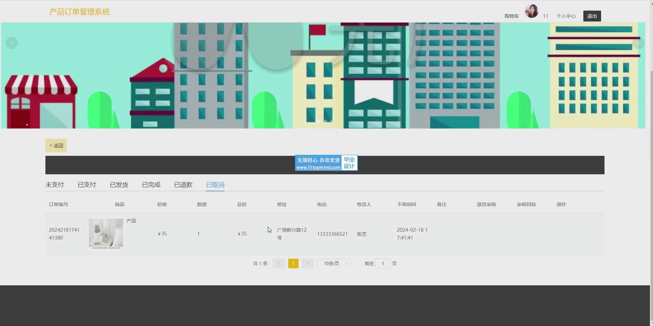Switch to the 已支付 tab

87,185
